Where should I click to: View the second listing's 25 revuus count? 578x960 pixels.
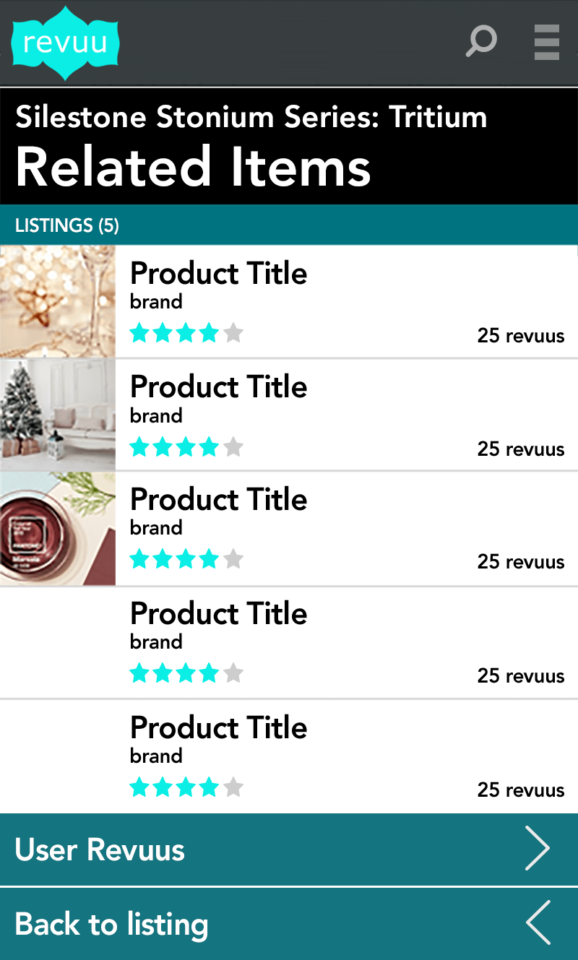point(521,449)
